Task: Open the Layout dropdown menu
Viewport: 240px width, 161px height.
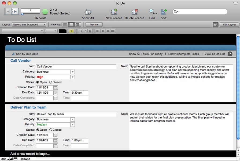Action: tap(29, 25)
